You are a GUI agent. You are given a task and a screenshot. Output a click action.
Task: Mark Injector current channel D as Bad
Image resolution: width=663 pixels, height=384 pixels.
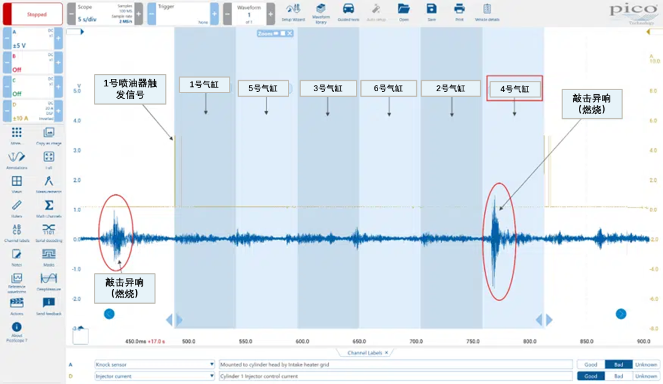(x=618, y=376)
